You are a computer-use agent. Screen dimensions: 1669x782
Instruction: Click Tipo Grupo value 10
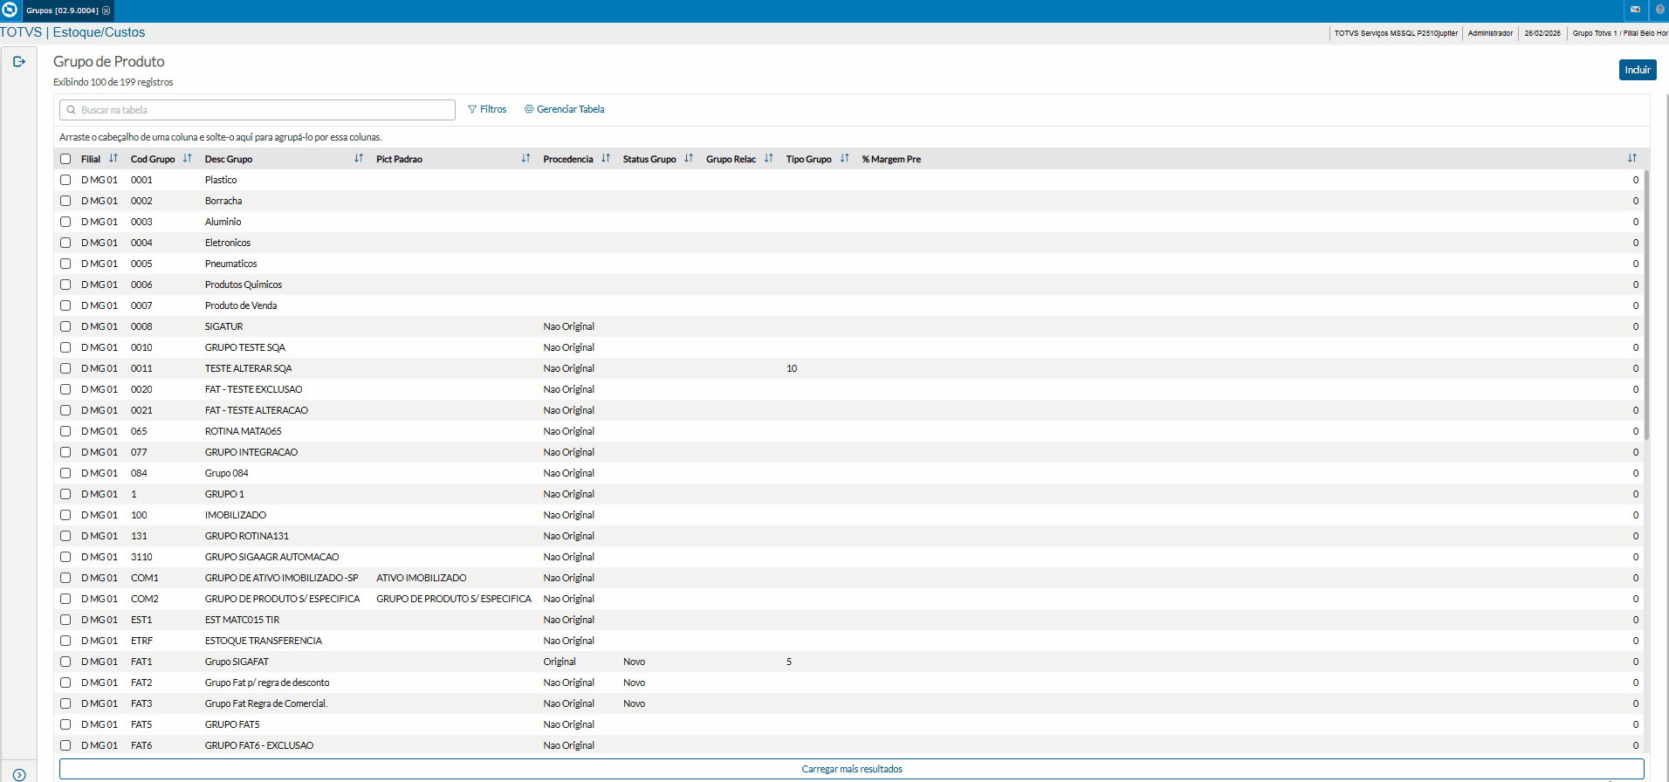(792, 368)
